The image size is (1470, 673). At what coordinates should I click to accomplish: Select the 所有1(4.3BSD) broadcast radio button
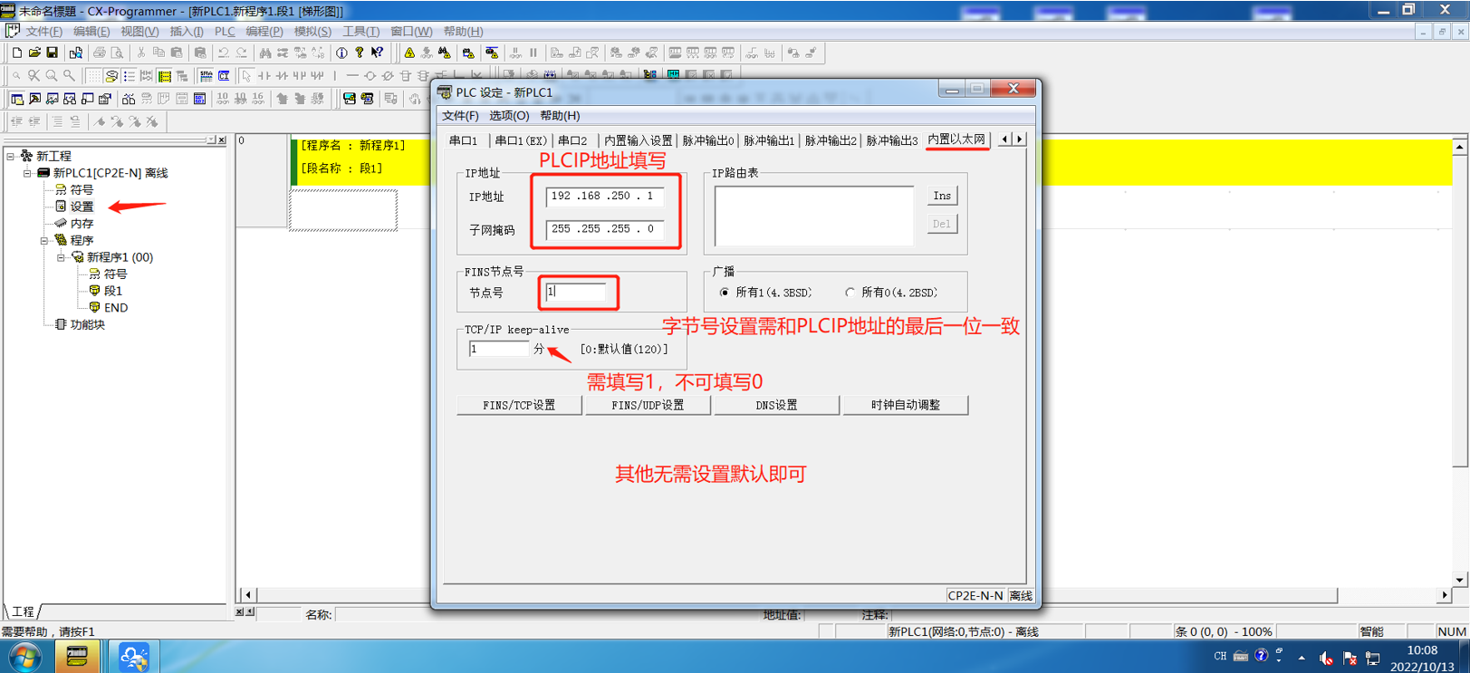point(725,293)
